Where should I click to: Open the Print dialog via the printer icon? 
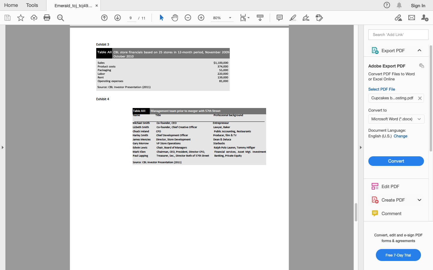pos(47,18)
